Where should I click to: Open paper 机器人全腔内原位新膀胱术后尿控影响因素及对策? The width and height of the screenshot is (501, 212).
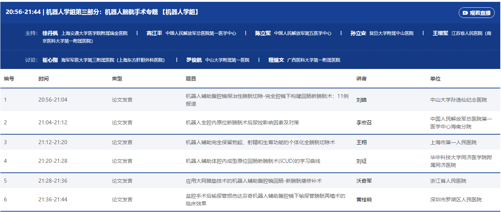[x=242, y=123]
